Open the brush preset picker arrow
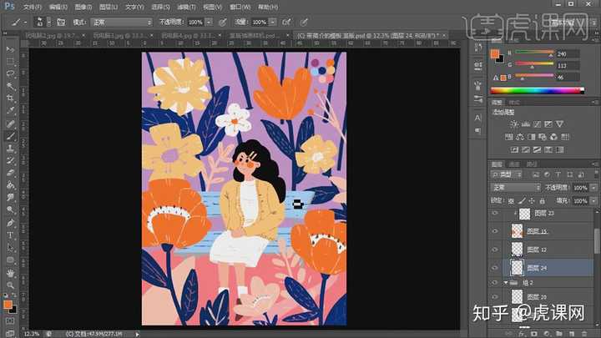 (48, 23)
